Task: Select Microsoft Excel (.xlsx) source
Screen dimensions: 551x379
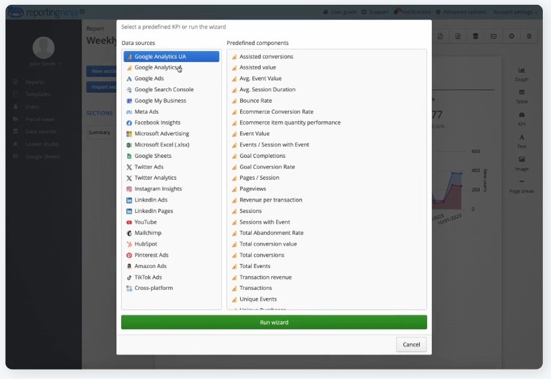Action: tap(171, 145)
